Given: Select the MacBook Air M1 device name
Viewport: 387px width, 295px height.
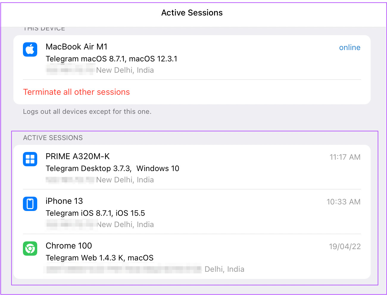Looking at the screenshot, I should (77, 47).
